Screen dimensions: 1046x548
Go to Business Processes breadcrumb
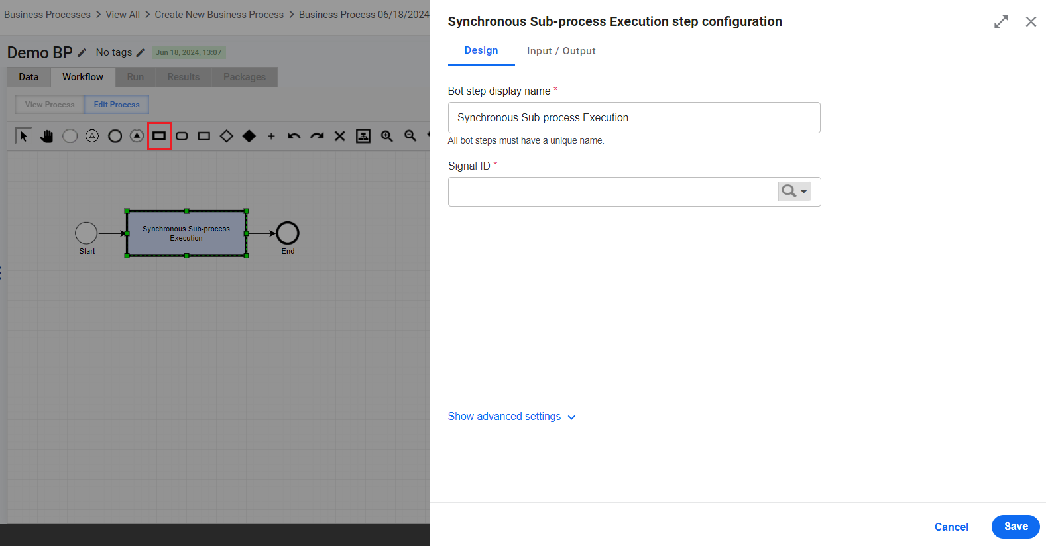pos(48,15)
